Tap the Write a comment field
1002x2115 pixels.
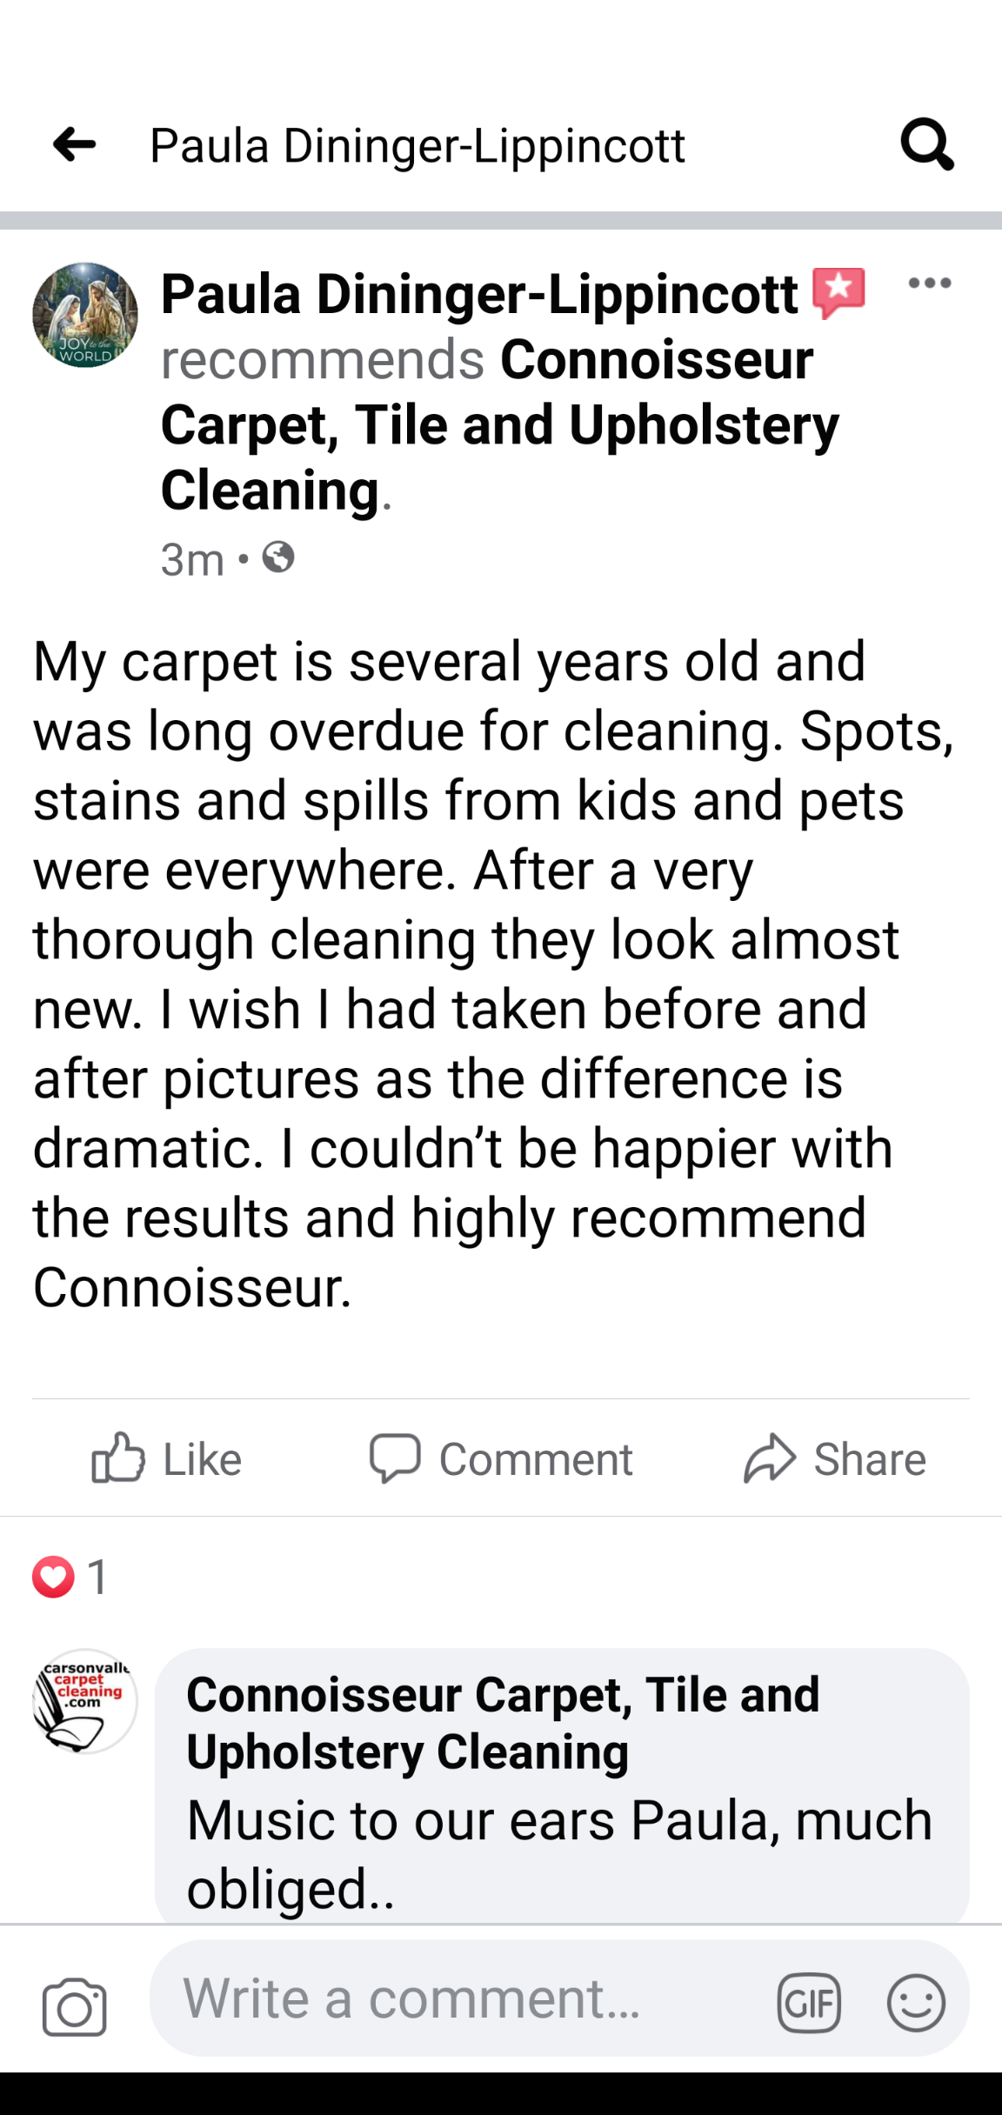point(461,1999)
